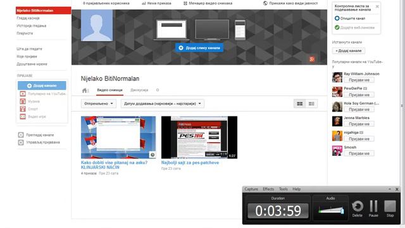Open Kako dobiti vise pitanaj video thumbnail
This screenshot has width=405, height=228.
click(x=118, y=137)
